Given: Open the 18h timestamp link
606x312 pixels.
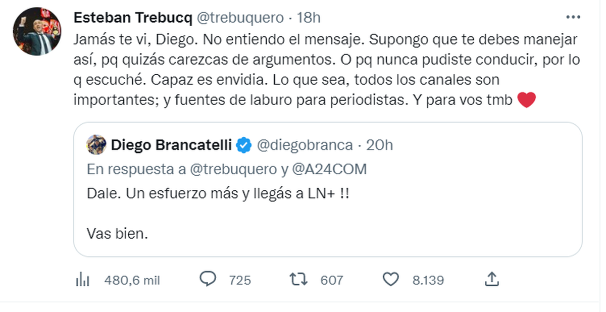Looking at the screenshot, I should [309, 18].
